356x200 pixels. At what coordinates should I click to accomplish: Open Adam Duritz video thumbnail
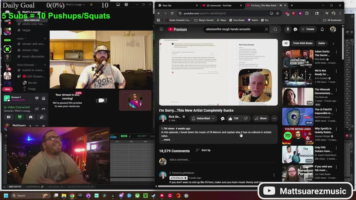tap(298, 58)
